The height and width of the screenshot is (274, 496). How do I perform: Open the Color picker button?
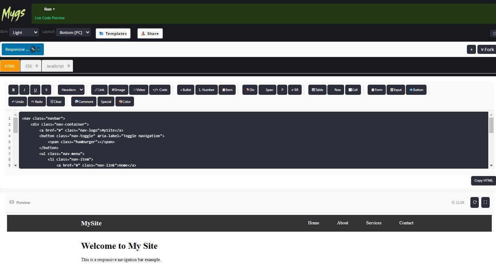click(x=125, y=102)
